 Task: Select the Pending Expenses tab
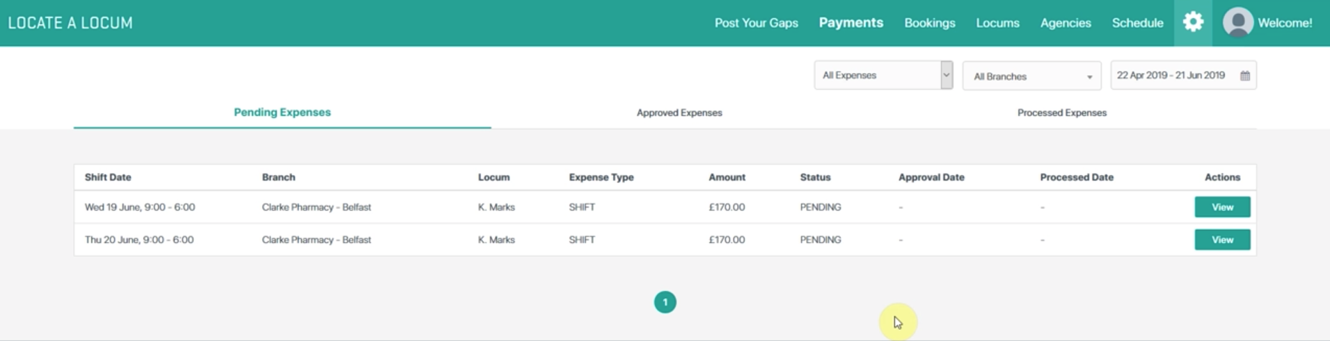tap(282, 113)
